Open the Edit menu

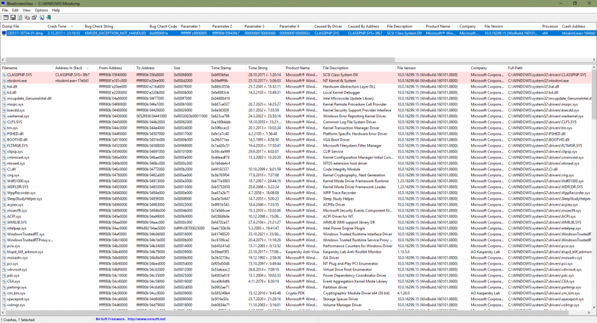15,10
